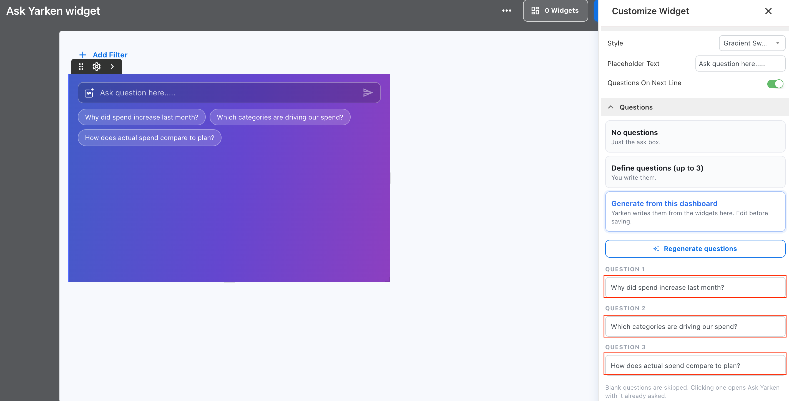Collapse the Questions section
This screenshot has width=789, height=401.
694,107
